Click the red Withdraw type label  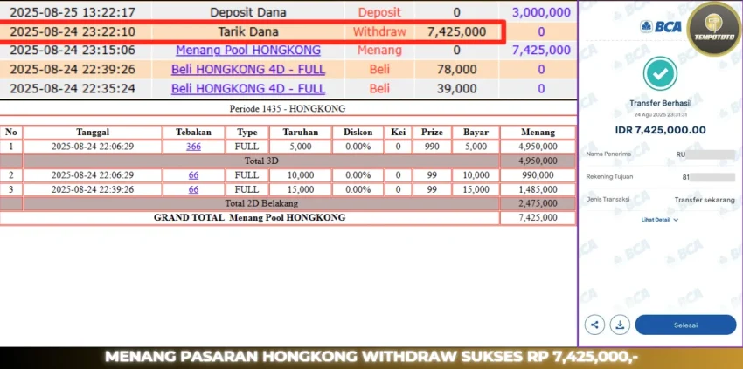[x=379, y=31]
